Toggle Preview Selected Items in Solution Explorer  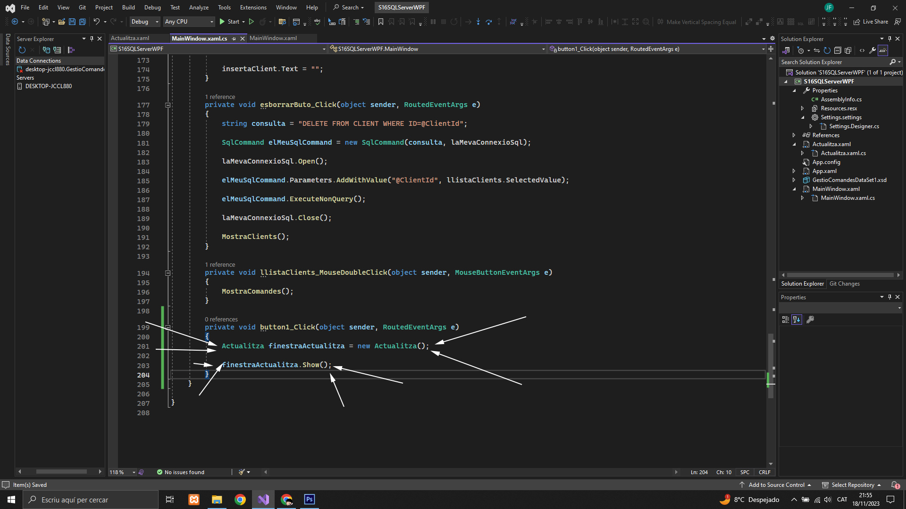[883, 50]
